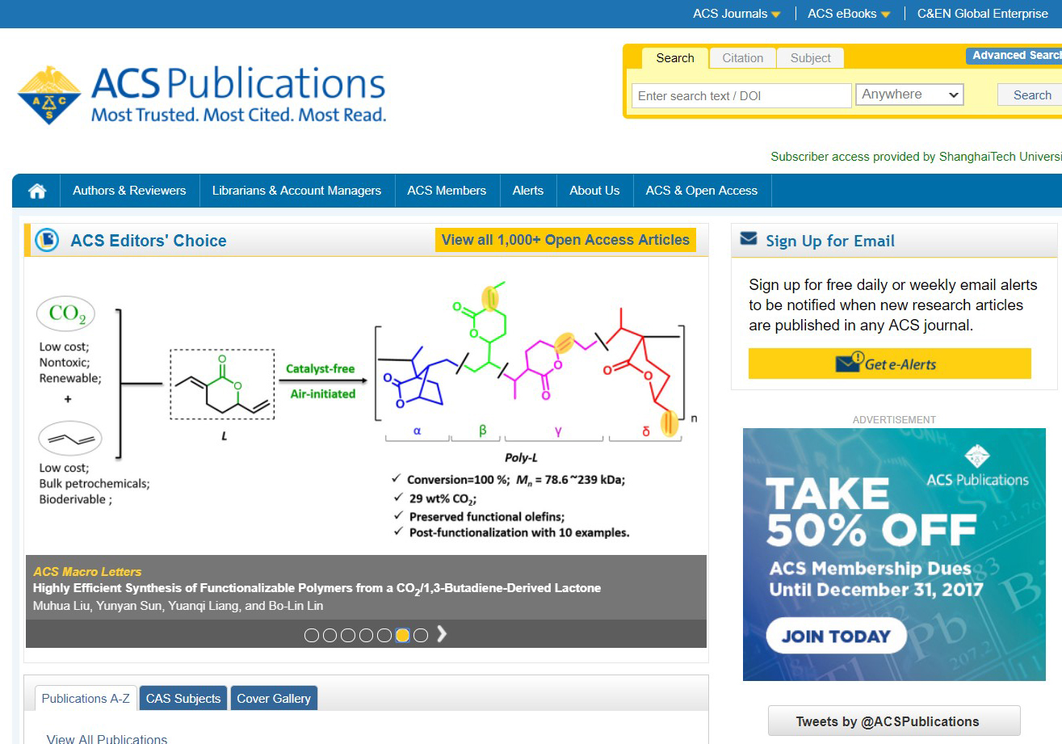Switch to the Citation search tab
Image resolution: width=1062 pixels, height=744 pixels.
pos(742,57)
